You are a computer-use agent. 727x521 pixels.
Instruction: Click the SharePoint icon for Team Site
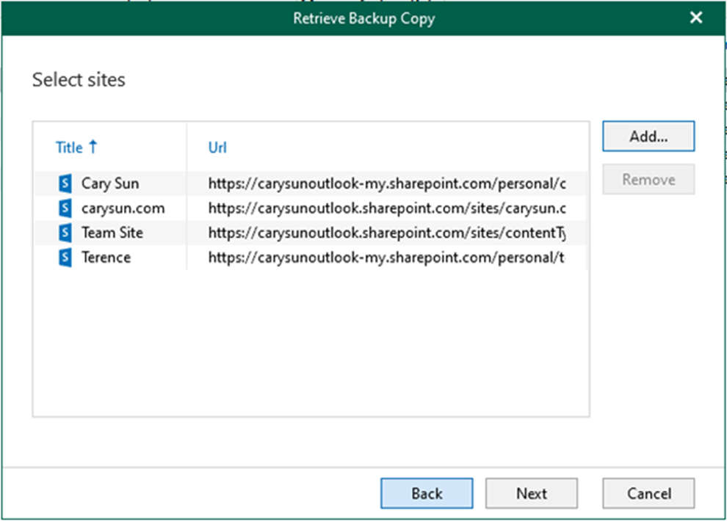(65, 233)
